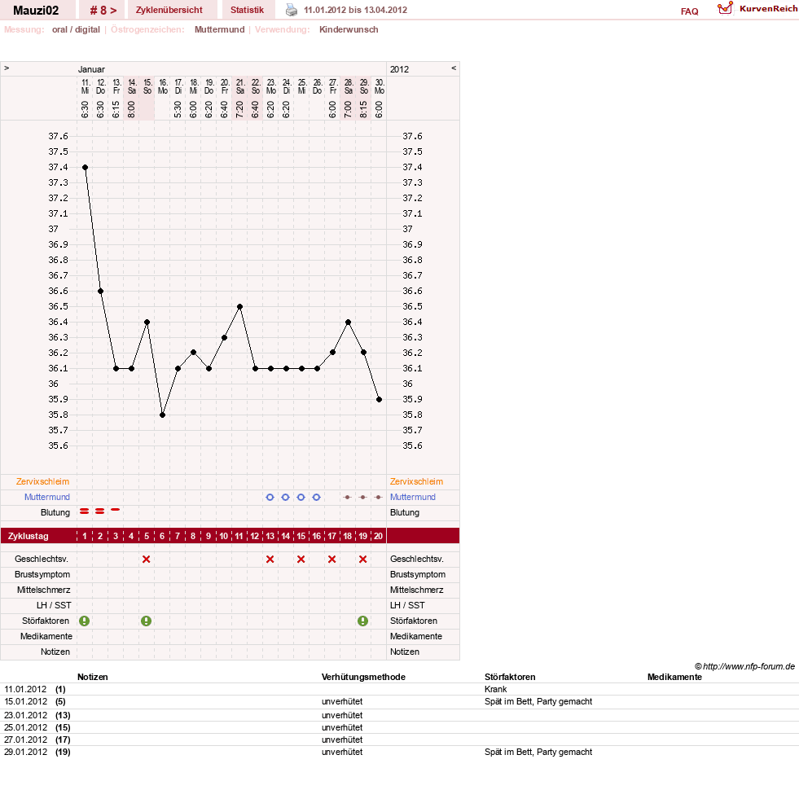Click the 35.9 temperature point on January 30

[x=379, y=400]
